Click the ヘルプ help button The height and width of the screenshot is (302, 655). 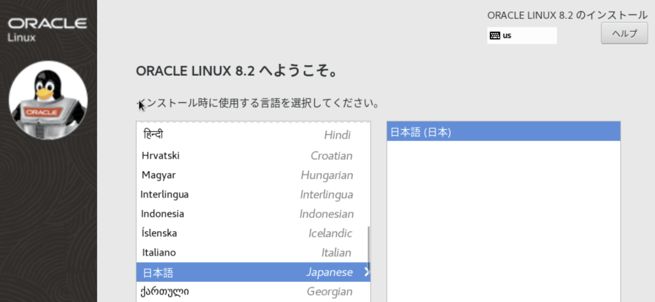[624, 33]
